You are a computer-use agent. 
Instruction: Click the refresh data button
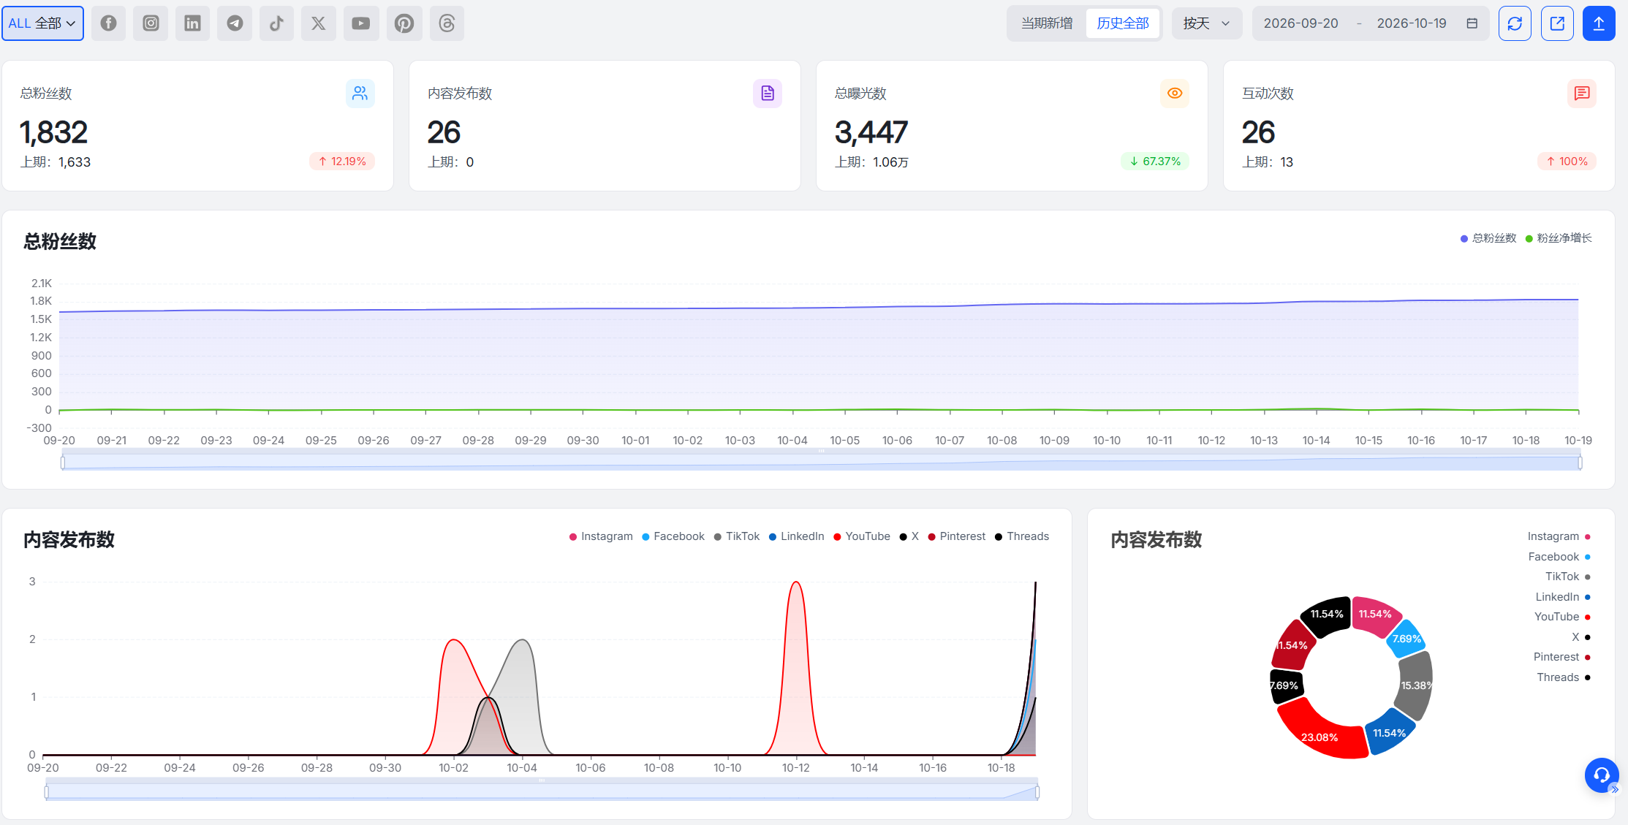pyautogui.click(x=1515, y=23)
